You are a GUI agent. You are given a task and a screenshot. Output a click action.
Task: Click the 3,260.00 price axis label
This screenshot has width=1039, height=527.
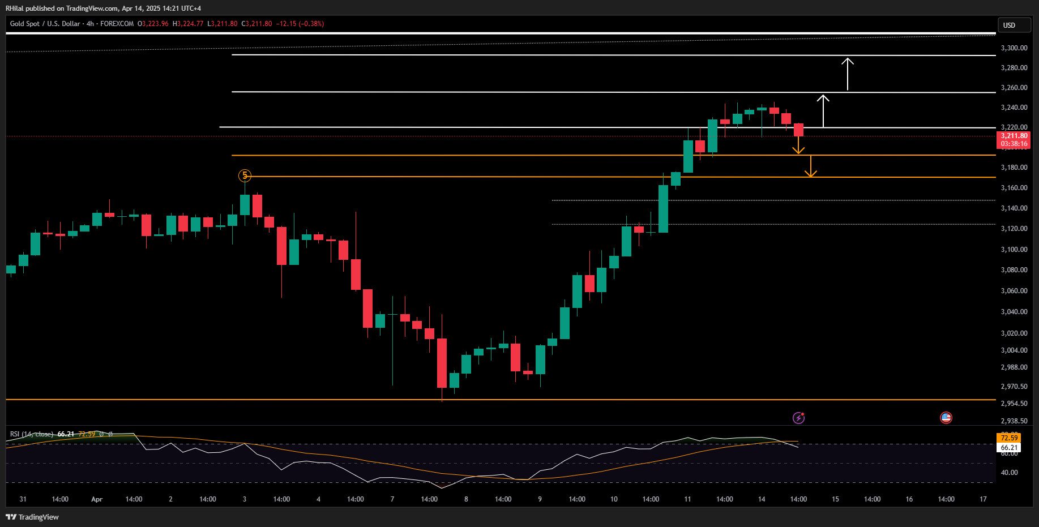(1014, 88)
